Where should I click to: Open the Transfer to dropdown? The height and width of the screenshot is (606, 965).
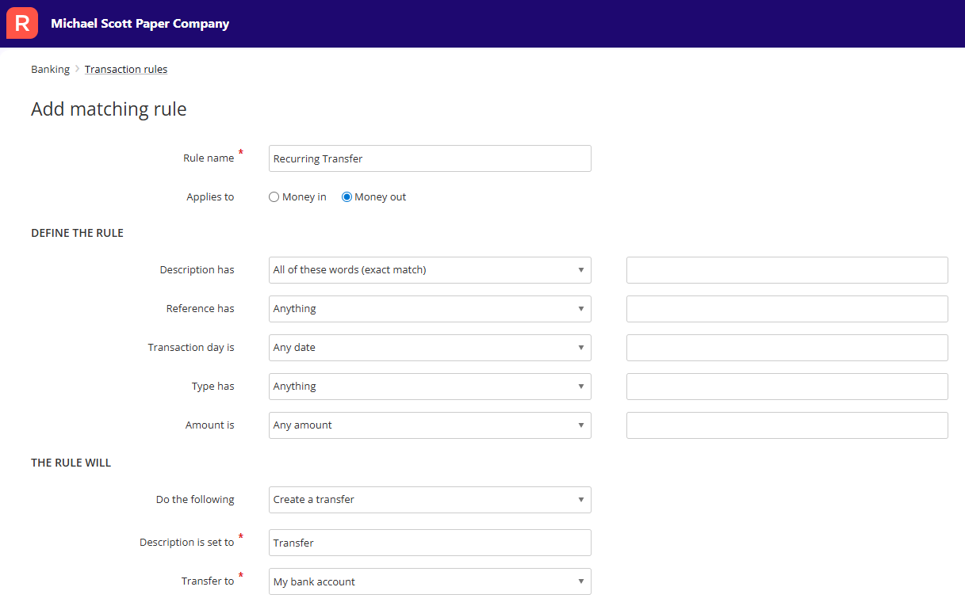point(430,581)
